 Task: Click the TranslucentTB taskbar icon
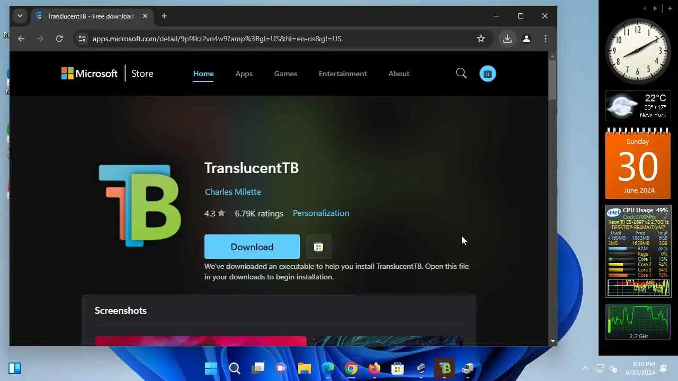445,368
